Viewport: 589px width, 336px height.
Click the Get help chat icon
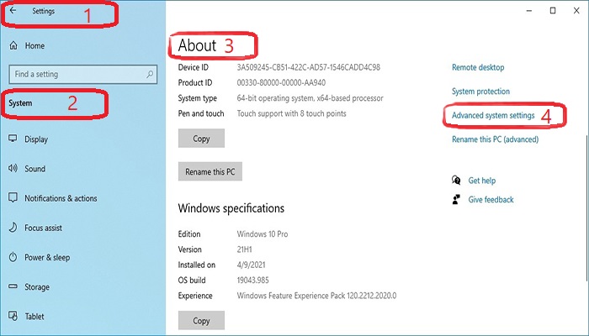(456, 180)
